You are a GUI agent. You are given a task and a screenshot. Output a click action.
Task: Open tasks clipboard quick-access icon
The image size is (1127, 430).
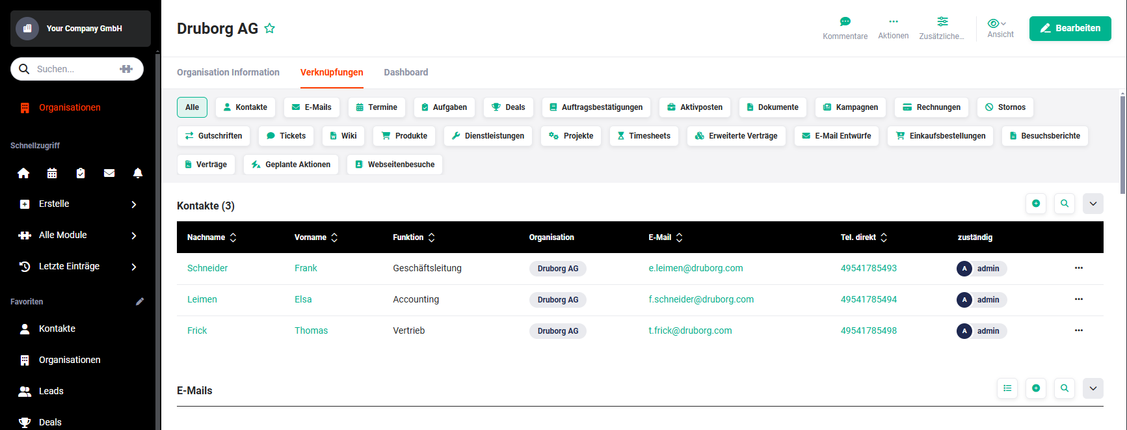click(81, 173)
